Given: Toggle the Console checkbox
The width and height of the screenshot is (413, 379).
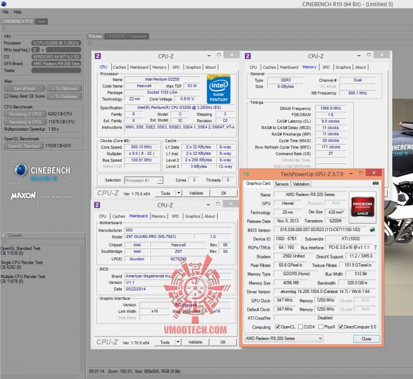Looking at the screenshot, I should pos(3,235).
